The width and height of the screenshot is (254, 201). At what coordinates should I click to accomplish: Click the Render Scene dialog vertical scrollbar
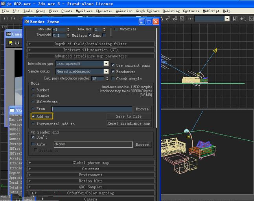pos(156,78)
